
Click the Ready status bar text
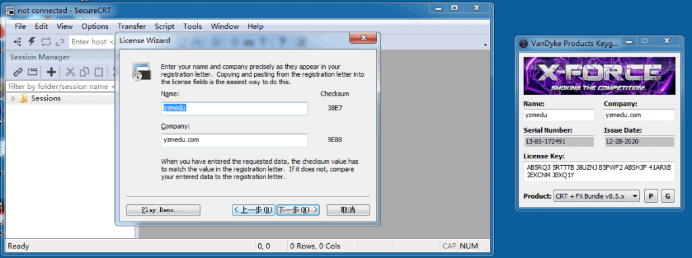(18, 246)
